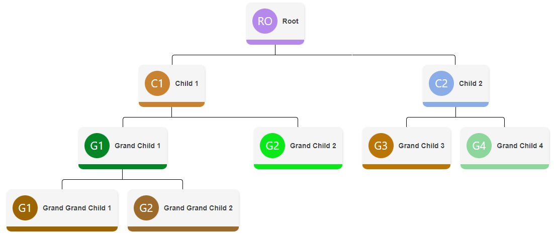Image resolution: width=554 pixels, height=234 pixels.
Task: Select the Child 1 label
Action: click(187, 83)
